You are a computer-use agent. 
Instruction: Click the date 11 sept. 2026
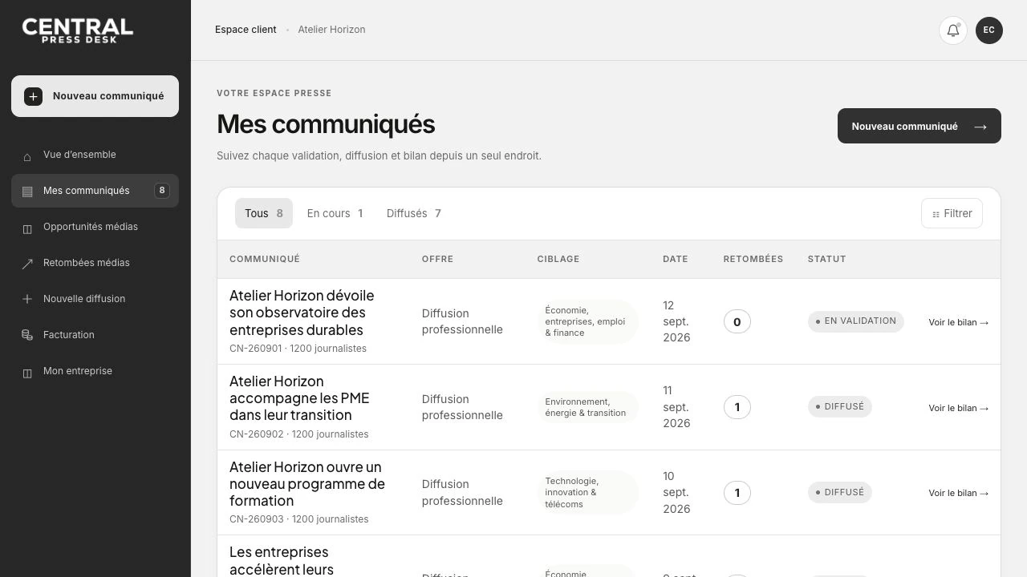point(676,407)
